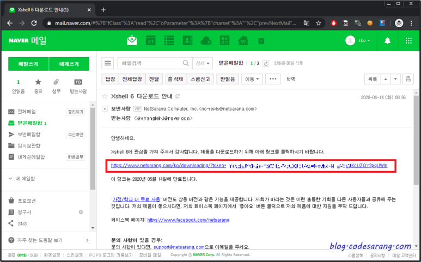
Task: Open the kko account menu
Action: click(x=364, y=40)
